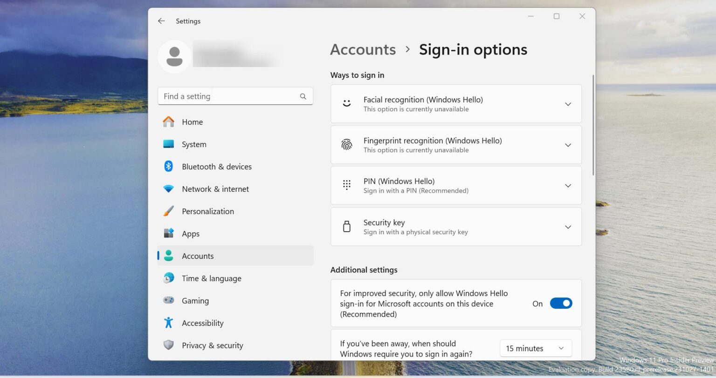This screenshot has width=716, height=378.
Task: Select the Home sidebar icon
Action: point(168,121)
